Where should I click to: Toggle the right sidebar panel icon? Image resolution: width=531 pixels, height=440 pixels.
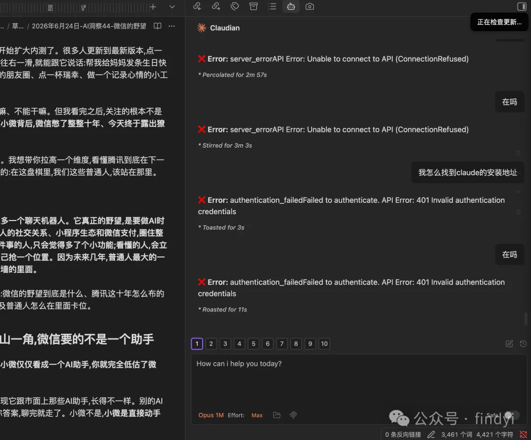(x=522, y=6)
